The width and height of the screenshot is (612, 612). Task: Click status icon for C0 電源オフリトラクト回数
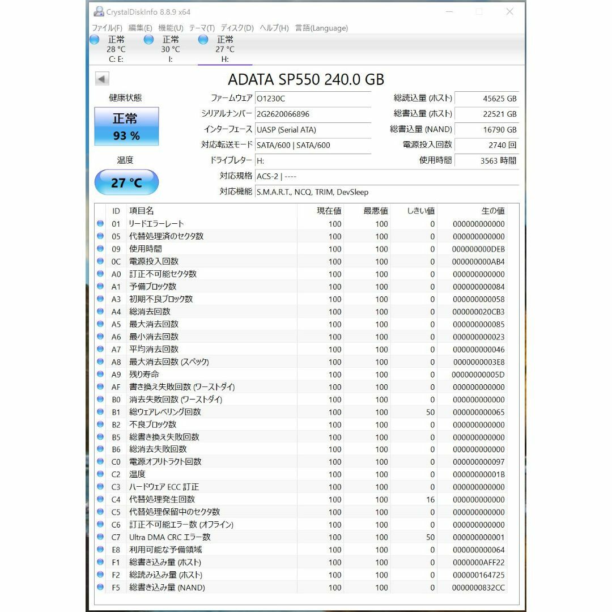coord(100,461)
